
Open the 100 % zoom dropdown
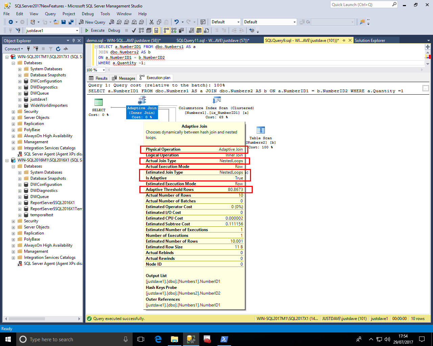(x=104, y=70)
